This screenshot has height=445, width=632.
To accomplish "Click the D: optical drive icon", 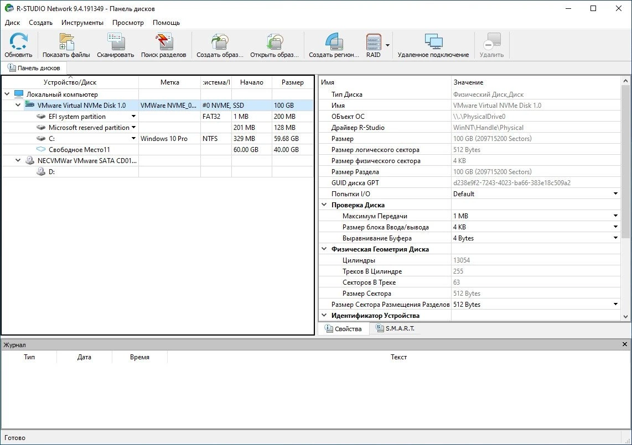I will (x=41, y=171).
